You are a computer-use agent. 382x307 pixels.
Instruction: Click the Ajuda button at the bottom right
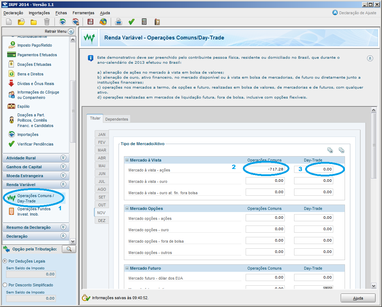pos(358,298)
